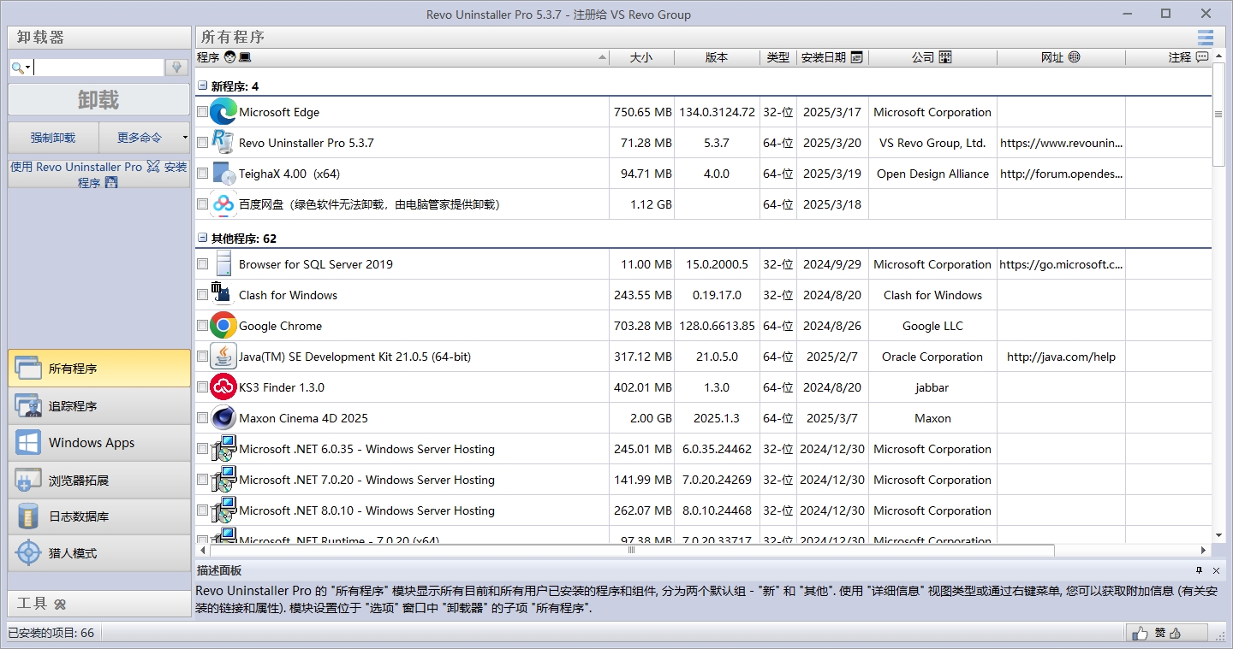
Task: Click the view layout icon at top right
Action: pyautogui.click(x=1205, y=38)
